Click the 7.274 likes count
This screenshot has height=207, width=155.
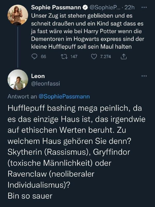tap(105, 56)
